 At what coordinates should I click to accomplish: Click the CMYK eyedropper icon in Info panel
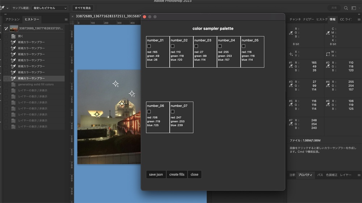click(328, 33)
